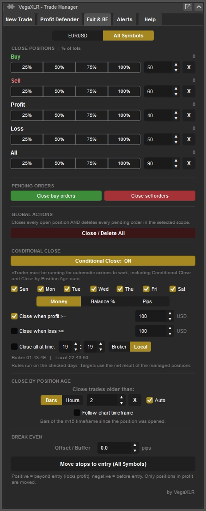Close 50% of Profit positions

[x=59, y=115]
